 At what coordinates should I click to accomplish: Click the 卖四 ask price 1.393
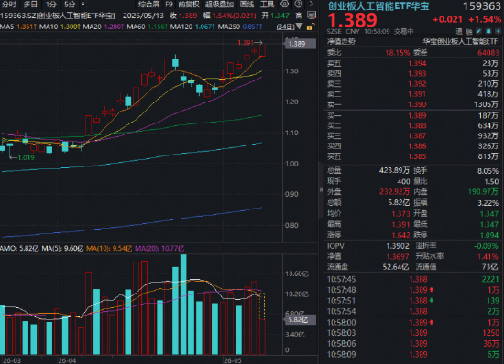[417, 74]
